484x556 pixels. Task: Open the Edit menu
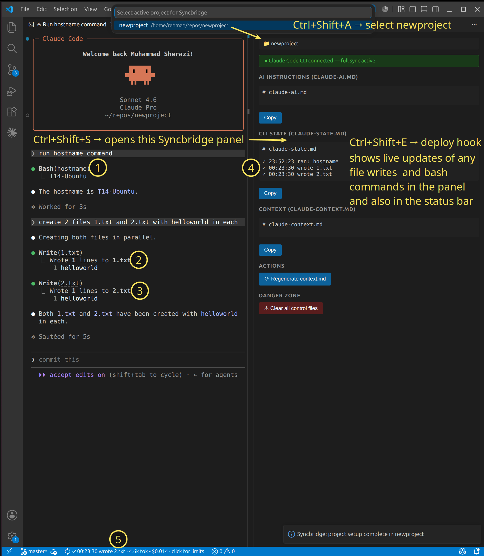coord(41,9)
